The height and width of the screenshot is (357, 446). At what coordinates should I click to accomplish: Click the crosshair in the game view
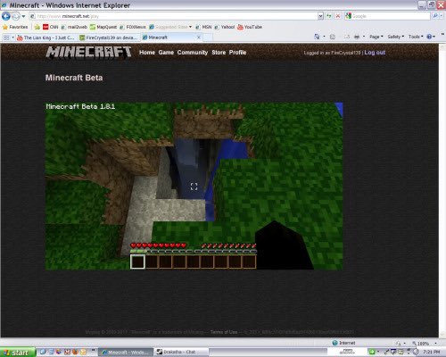(x=194, y=187)
